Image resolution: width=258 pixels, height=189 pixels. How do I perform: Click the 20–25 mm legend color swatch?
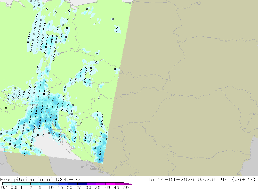73,184
